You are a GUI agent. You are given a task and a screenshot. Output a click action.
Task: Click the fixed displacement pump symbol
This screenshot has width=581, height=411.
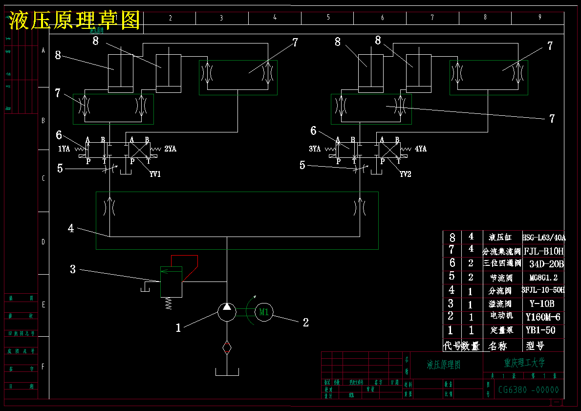point(227,312)
